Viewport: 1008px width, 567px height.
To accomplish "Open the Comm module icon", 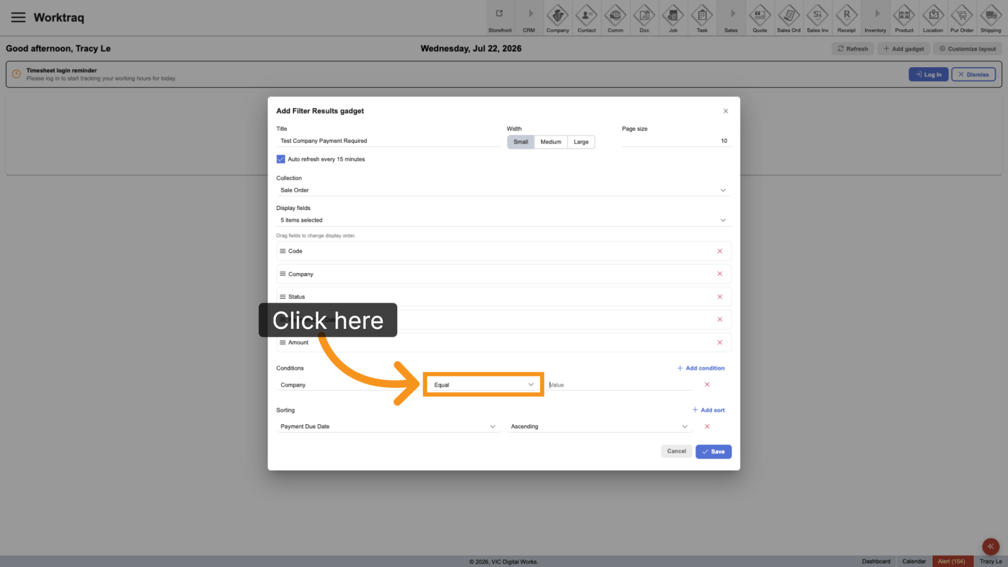I will (x=616, y=18).
